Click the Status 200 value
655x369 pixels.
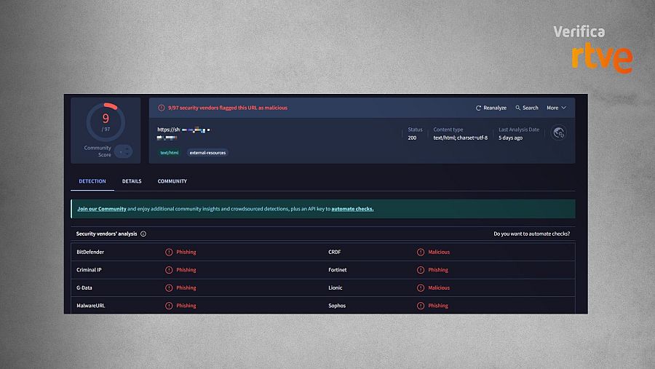coord(413,138)
